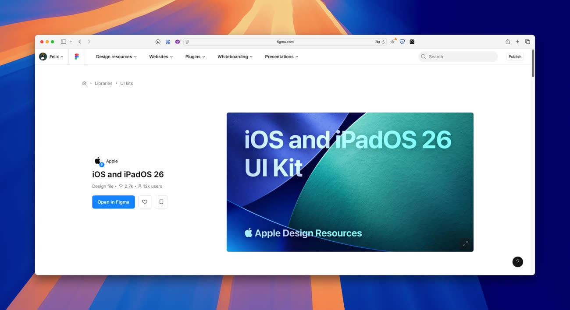Go to Community home breadcrumb icon

84,83
